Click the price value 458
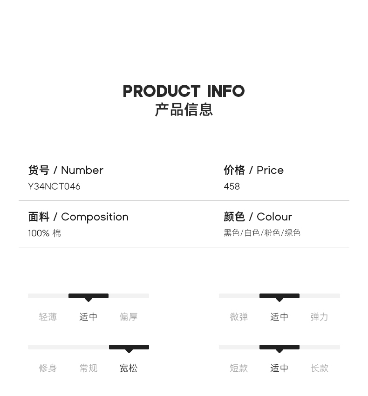The width and height of the screenshot is (368, 396). point(232,186)
